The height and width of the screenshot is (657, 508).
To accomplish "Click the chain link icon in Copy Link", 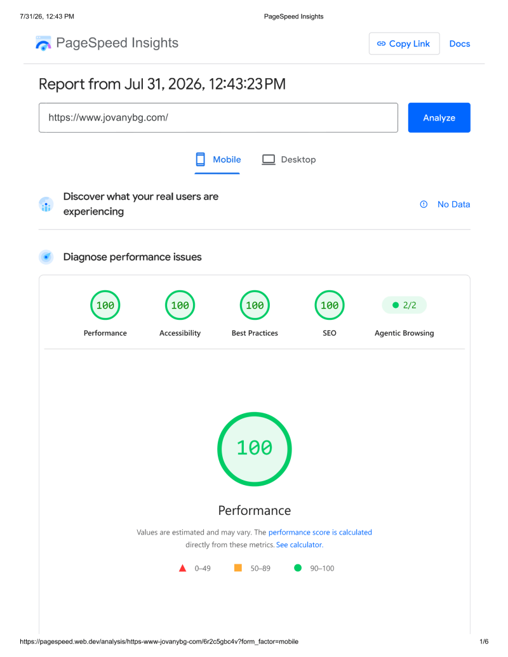I will coord(381,44).
